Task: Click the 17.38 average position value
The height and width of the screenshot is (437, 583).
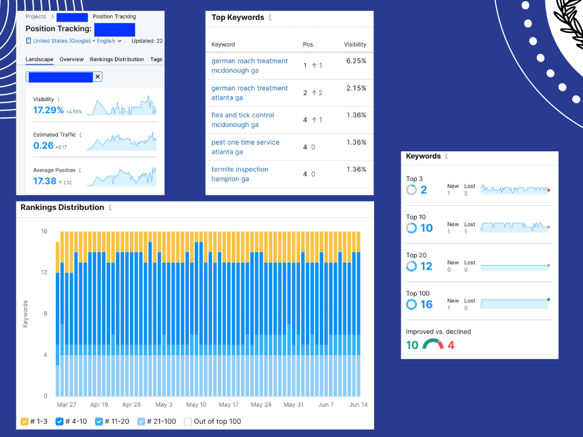Action: tap(44, 181)
